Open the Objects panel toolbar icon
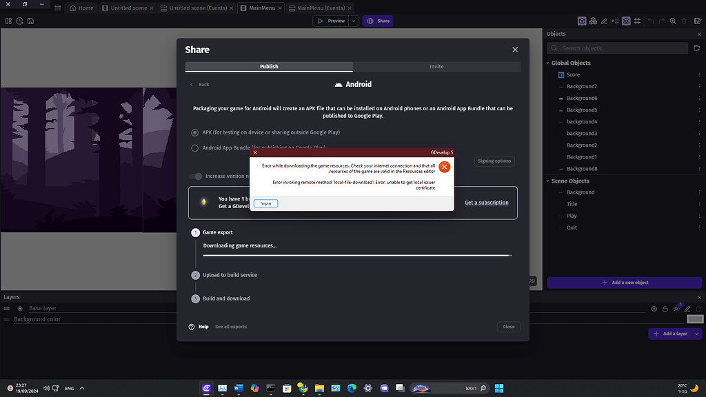This screenshot has height=397, width=706. point(581,21)
